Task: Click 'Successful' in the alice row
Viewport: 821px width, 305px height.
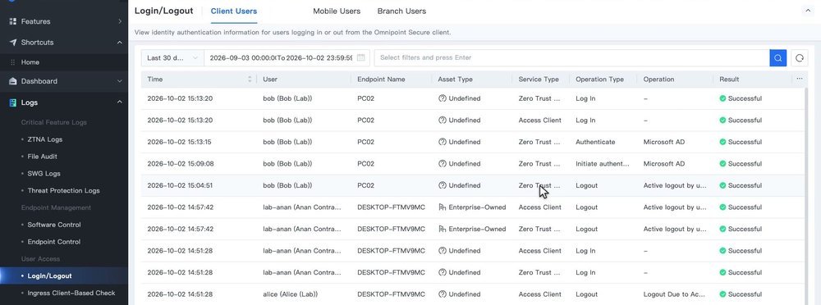Action: coord(745,294)
